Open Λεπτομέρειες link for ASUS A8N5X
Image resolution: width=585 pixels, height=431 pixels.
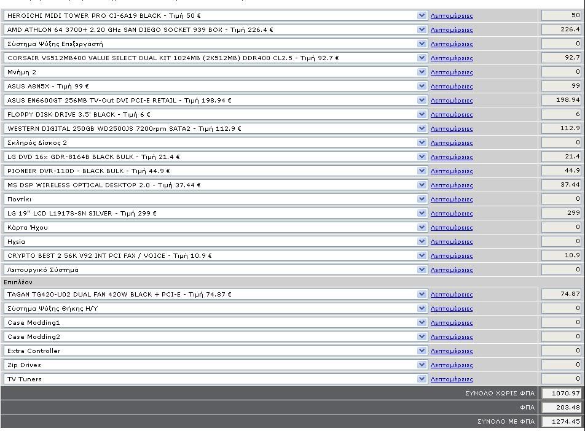[452, 87]
